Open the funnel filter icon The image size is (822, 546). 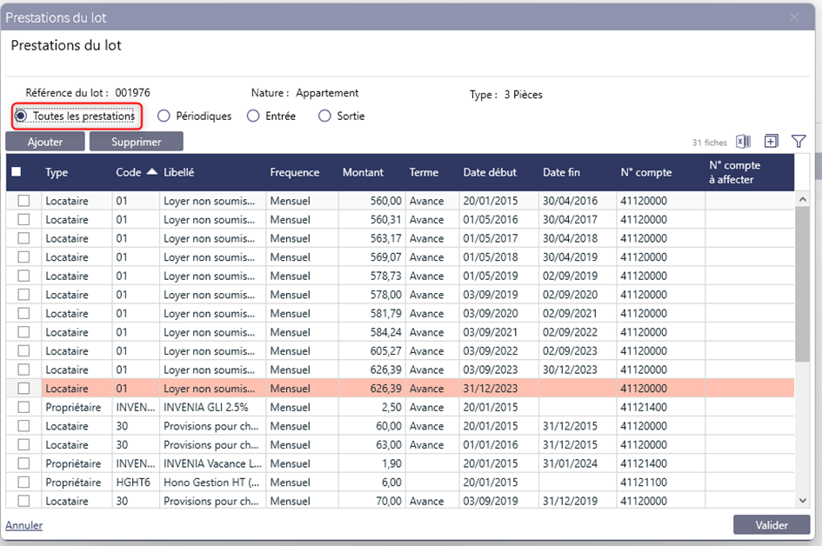tap(799, 142)
